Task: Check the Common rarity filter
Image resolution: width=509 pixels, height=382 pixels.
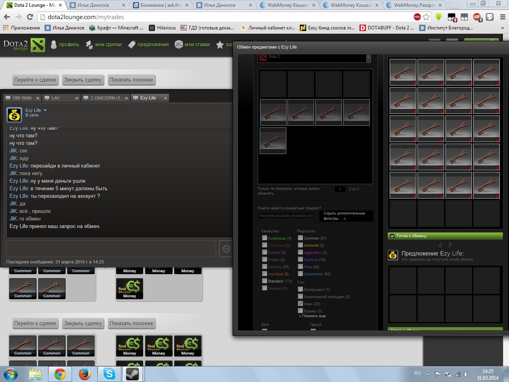Action: [301, 238]
